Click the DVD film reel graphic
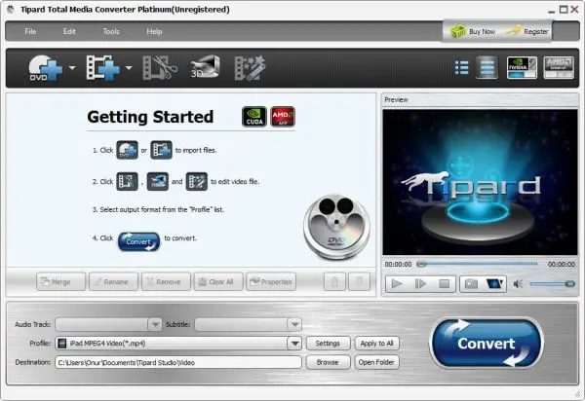 [337, 227]
